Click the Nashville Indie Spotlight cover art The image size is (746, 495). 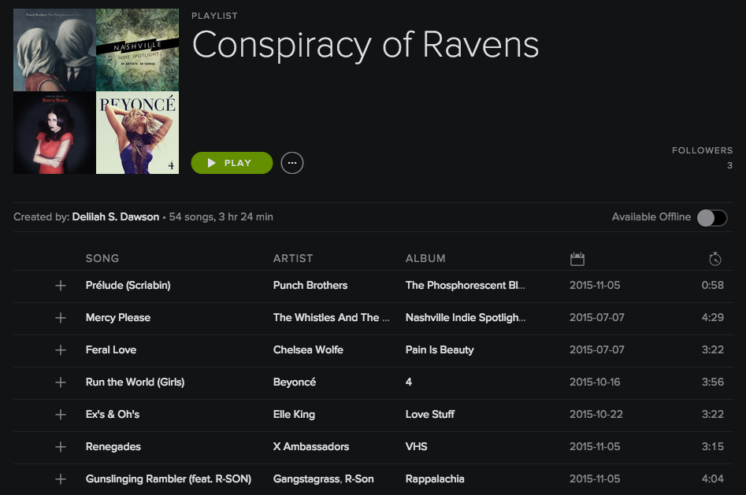138,50
